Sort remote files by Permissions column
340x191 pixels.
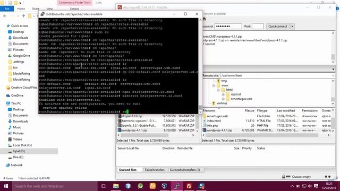[x=309, y=111]
